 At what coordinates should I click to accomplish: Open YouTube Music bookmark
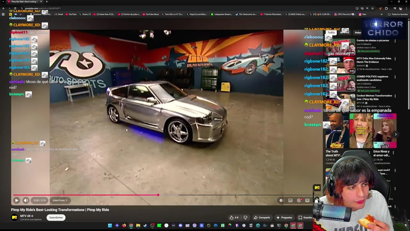pyautogui.click(x=151, y=14)
